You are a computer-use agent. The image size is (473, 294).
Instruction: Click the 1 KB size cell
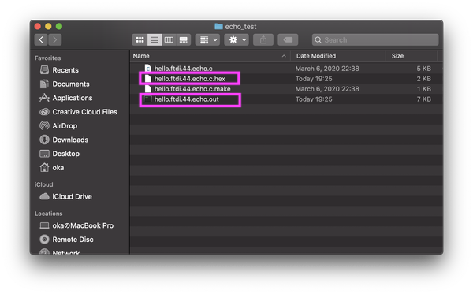click(424, 89)
